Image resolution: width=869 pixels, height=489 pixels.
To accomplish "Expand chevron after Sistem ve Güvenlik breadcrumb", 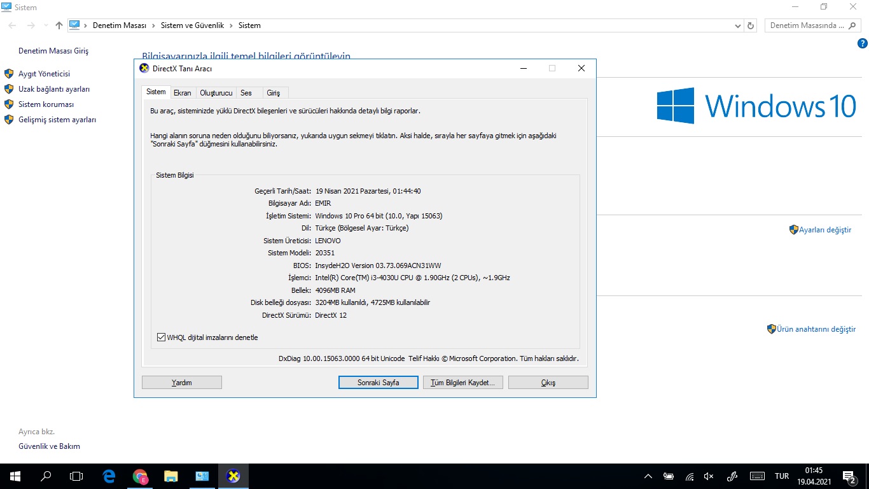I will tap(232, 25).
